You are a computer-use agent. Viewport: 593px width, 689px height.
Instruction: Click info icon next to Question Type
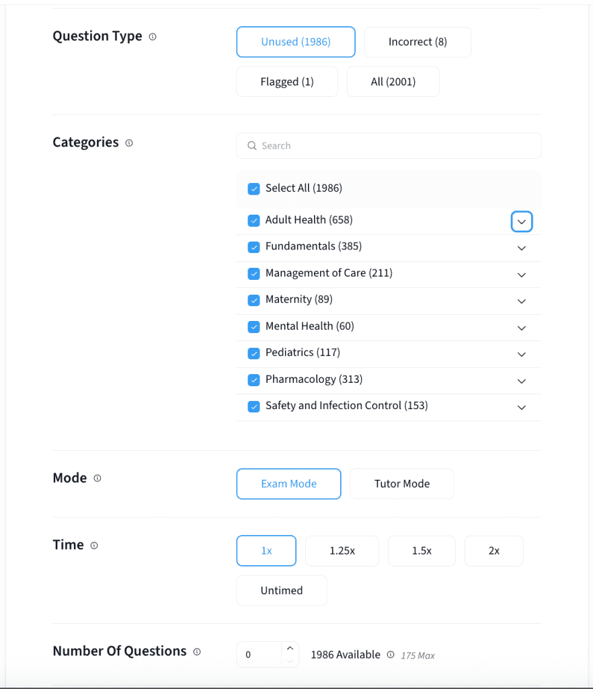click(x=153, y=37)
